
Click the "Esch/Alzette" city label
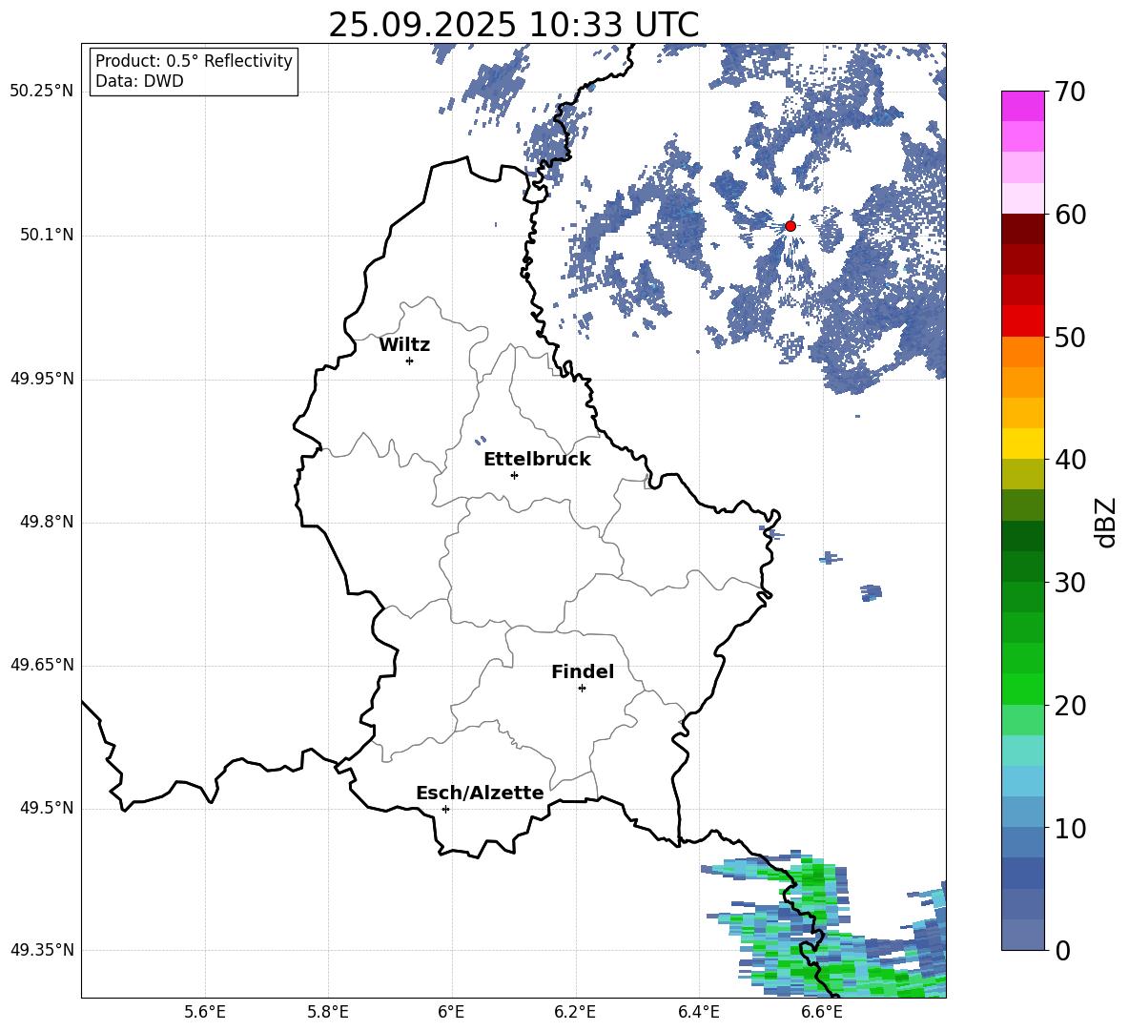click(x=480, y=794)
